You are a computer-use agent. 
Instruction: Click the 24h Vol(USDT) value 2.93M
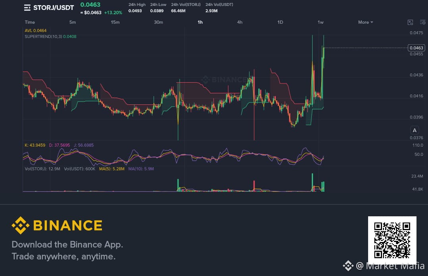pos(211,11)
